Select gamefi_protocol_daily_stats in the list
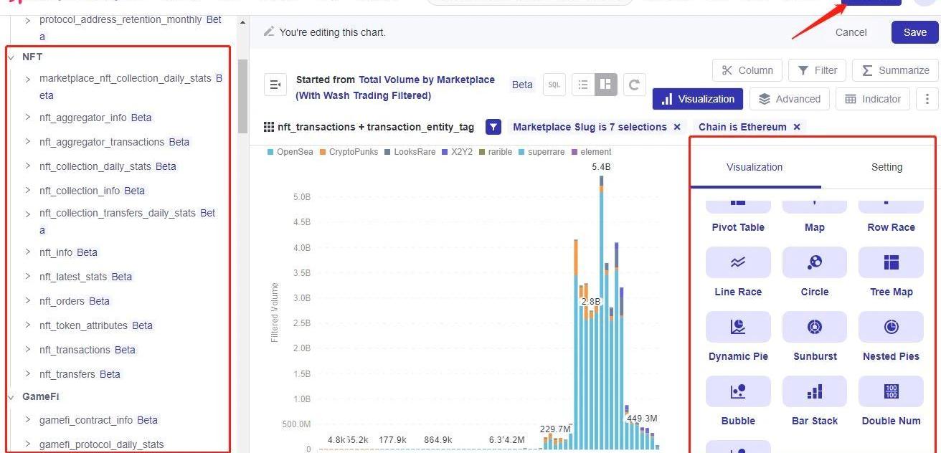Viewport: 941px width, 453px height. pos(102,444)
